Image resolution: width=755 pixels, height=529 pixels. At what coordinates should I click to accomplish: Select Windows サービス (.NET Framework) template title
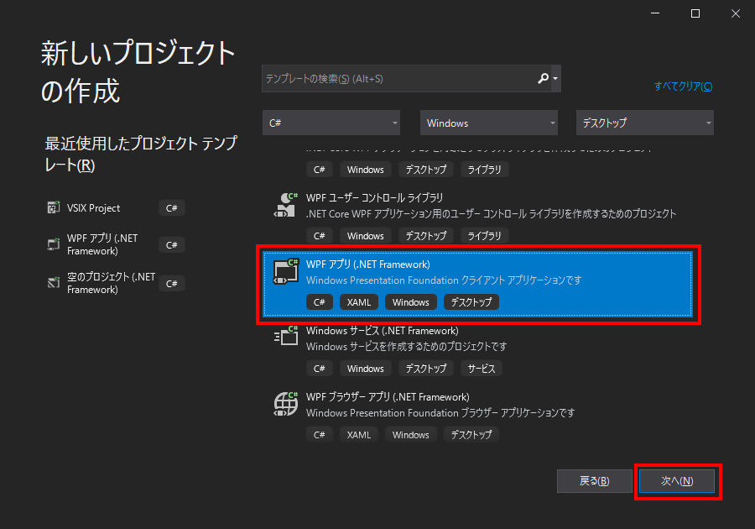pyautogui.click(x=382, y=331)
